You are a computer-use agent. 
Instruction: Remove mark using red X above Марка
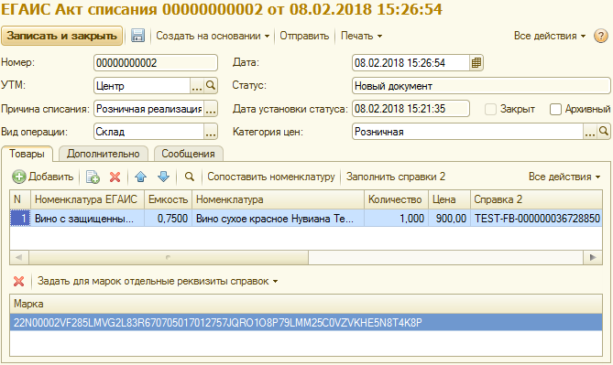(x=18, y=281)
